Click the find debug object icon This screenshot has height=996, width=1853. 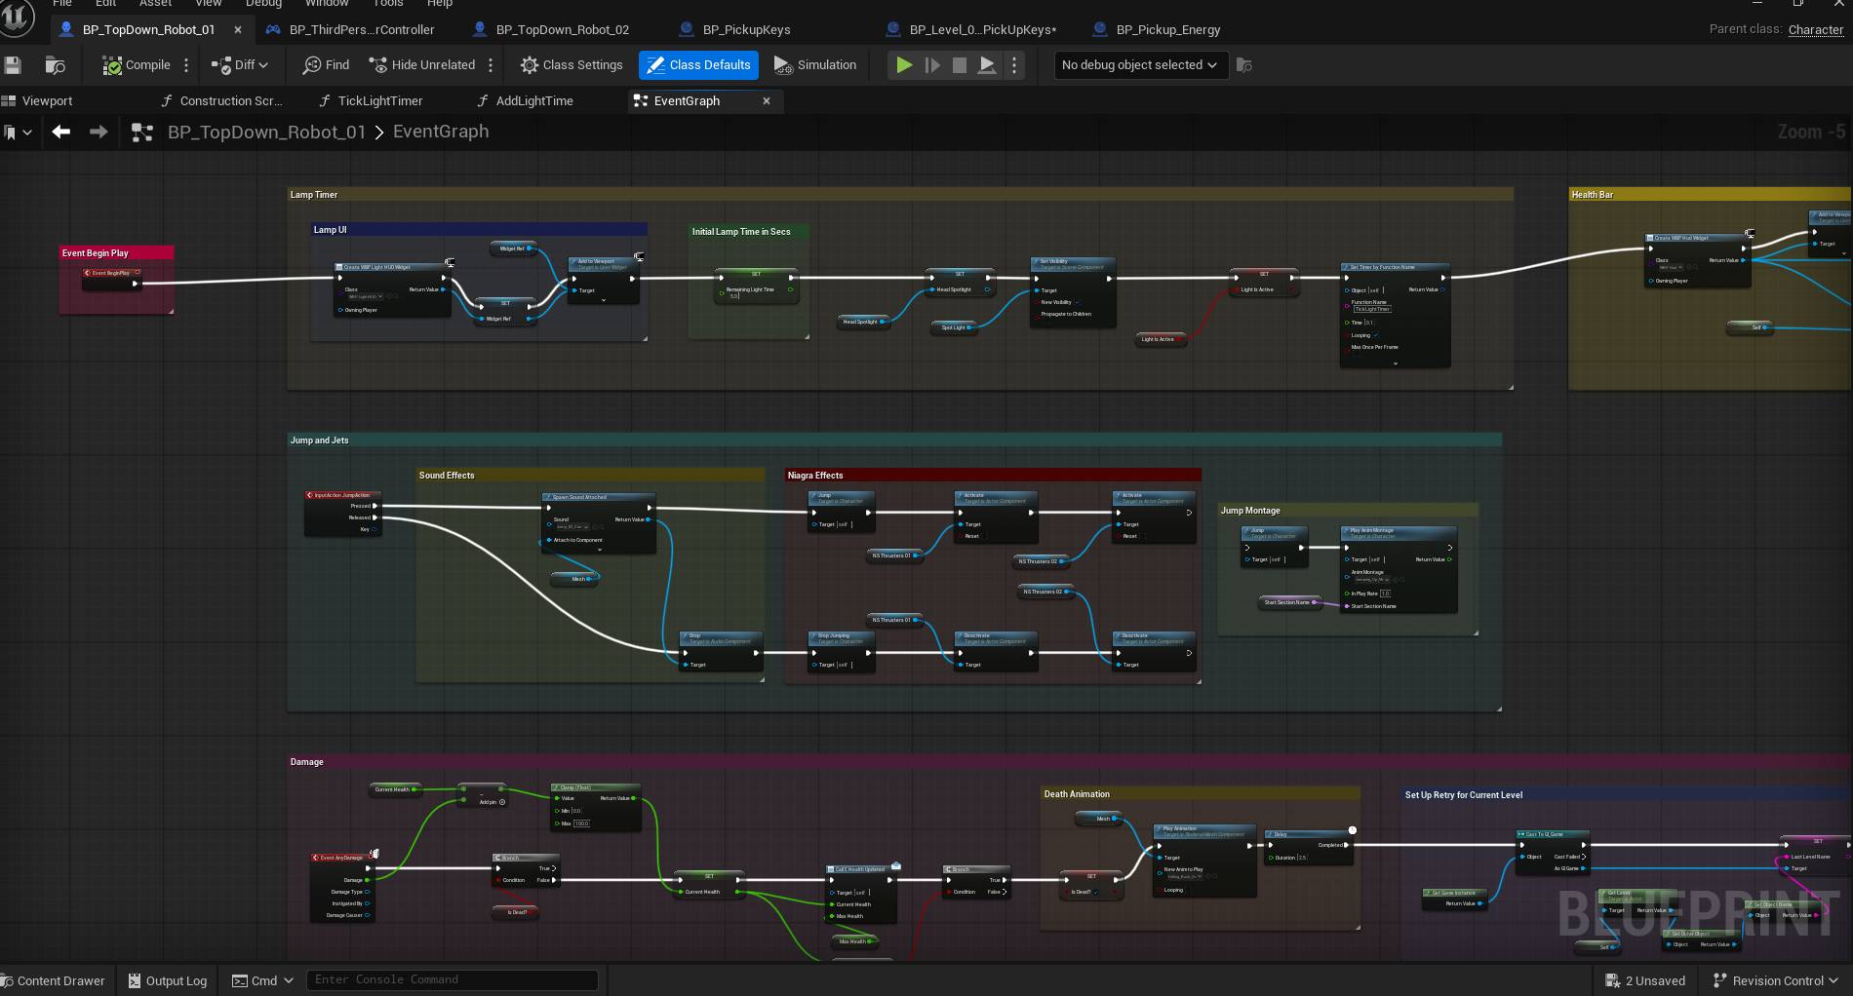(1243, 65)
